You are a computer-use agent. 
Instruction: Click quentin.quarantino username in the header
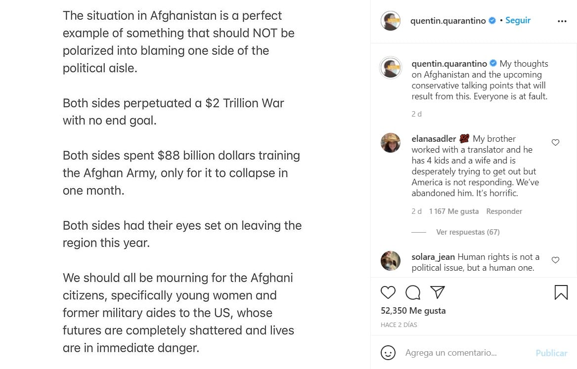[448, 21]
